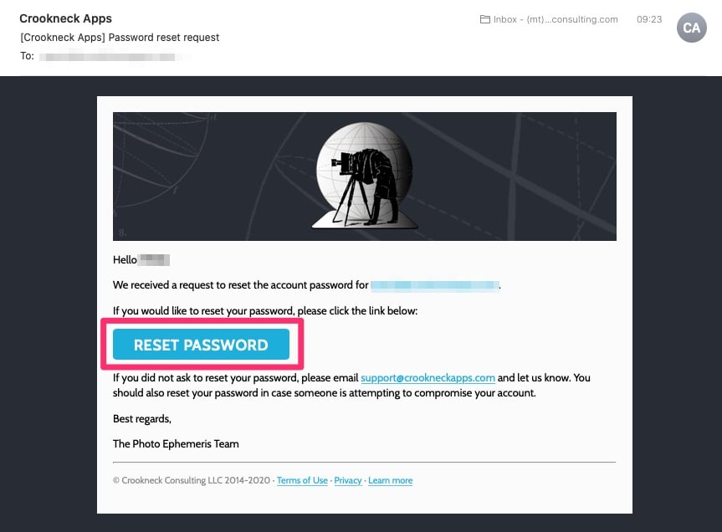Open the Terms of Use link

(x=302, y=480)
